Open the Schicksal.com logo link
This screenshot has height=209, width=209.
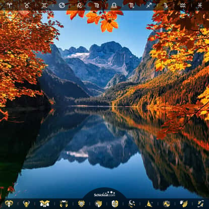104,194
